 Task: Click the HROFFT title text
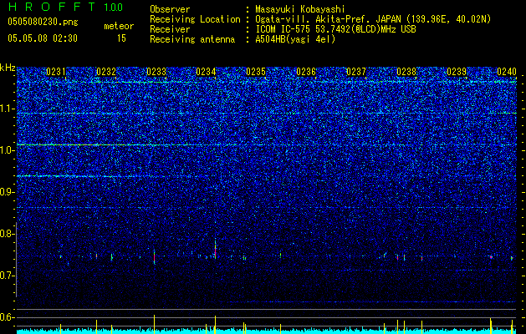click(52, 7)
